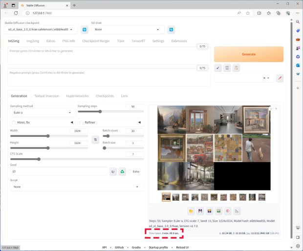
Task: Save images as zip archive icon
Action: [x=209, y=211]
